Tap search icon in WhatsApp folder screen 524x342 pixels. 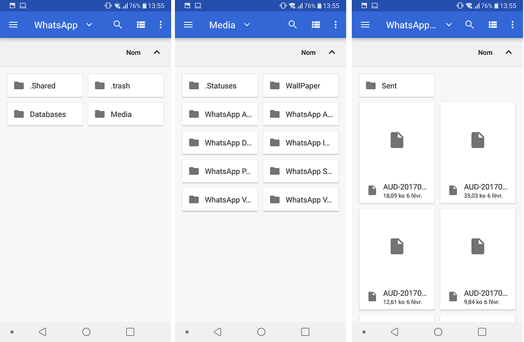click(117, 25)
